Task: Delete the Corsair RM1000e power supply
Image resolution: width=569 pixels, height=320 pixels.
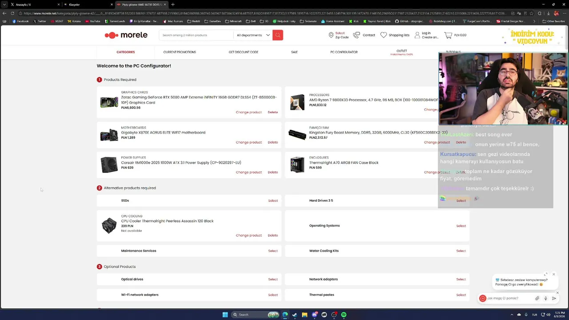Action: point(273,172)
